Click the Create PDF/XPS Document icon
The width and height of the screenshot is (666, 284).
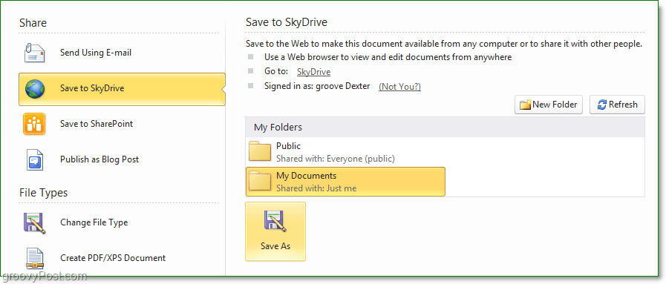35,258
